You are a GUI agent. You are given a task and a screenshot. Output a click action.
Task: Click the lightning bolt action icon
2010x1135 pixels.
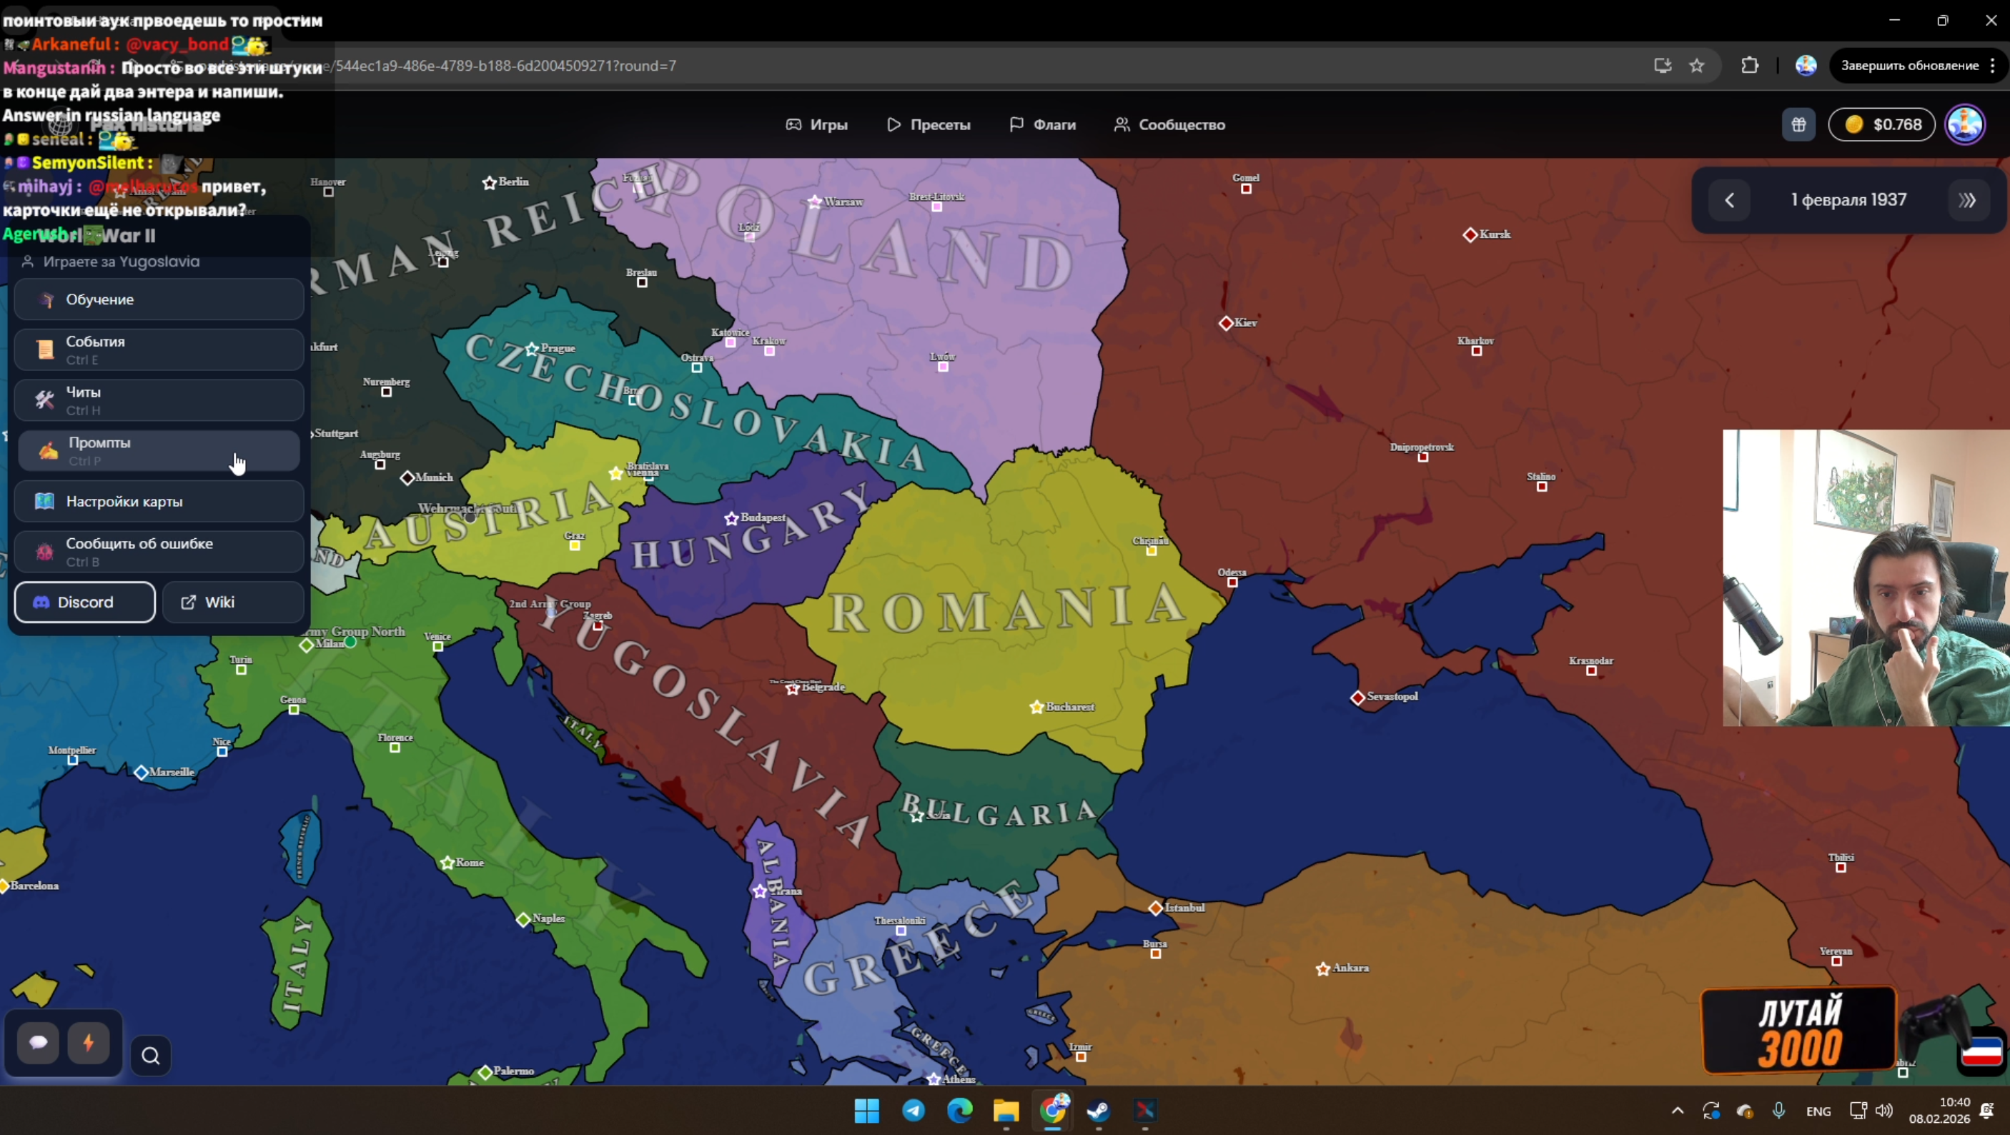(x=88, y=1042)
